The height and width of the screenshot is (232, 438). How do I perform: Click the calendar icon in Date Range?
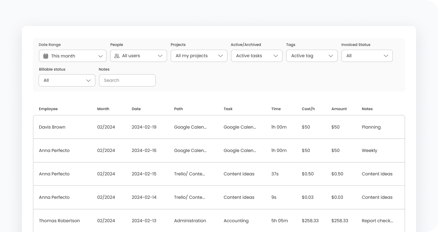46,56
